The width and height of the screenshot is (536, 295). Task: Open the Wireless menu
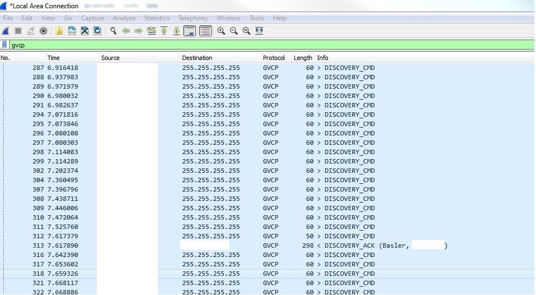[x=228, y=18]
